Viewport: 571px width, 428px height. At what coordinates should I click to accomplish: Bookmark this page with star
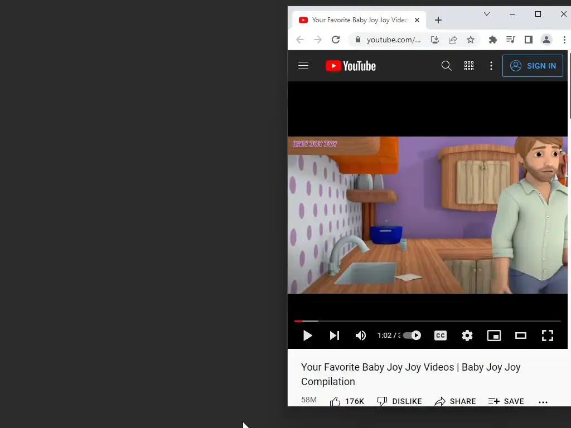tap(471, 40)
